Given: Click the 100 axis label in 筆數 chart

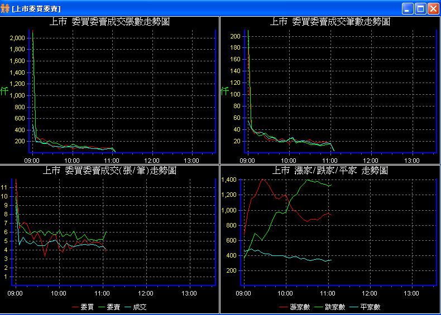Looking at the screenshot, I should 235,94.
